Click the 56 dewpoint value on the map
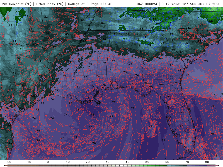The height and width of the screenshot is (167, 223). pos(211,21)
